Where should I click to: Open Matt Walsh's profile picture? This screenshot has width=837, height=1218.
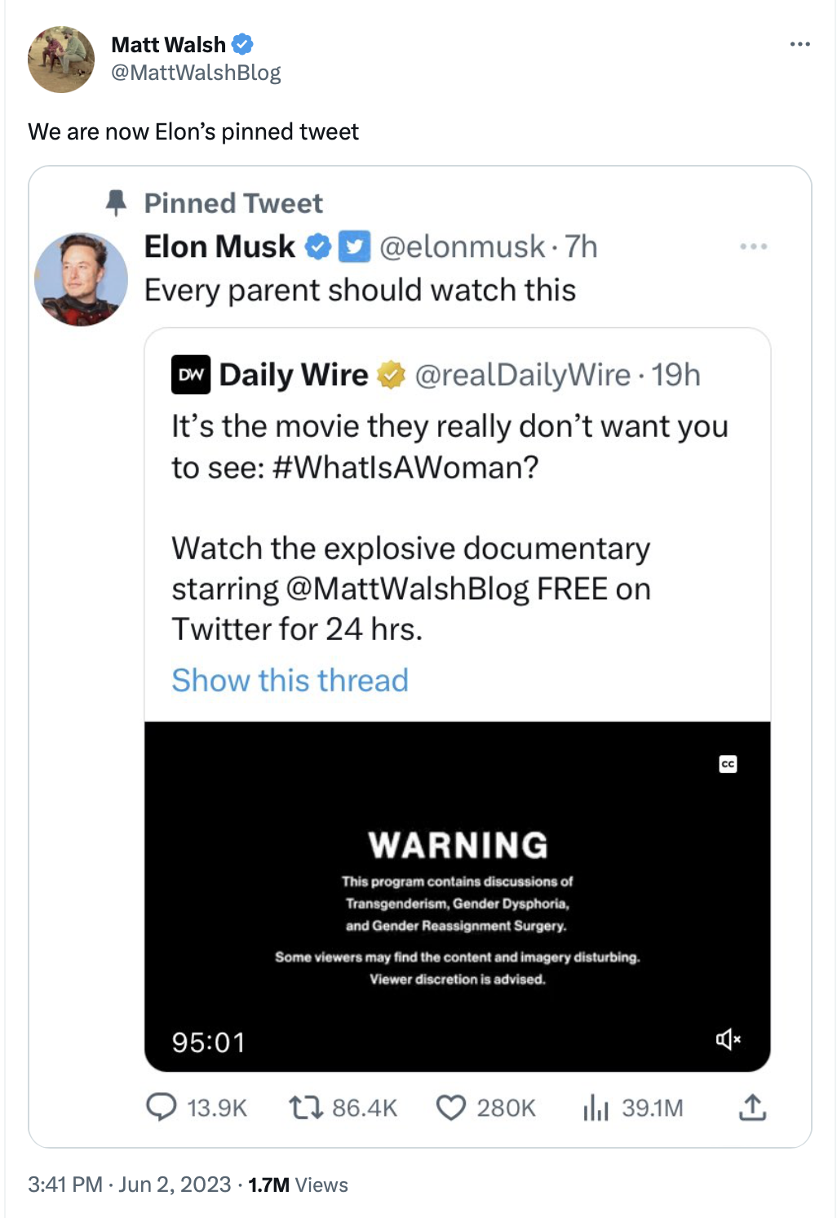tap(61, 60)
